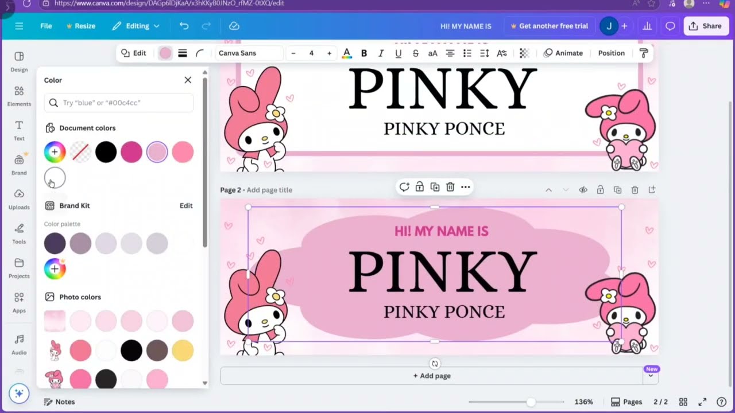Decrease the font size
735x413 pixels.
pyautogui.click(x=293, y=53)
